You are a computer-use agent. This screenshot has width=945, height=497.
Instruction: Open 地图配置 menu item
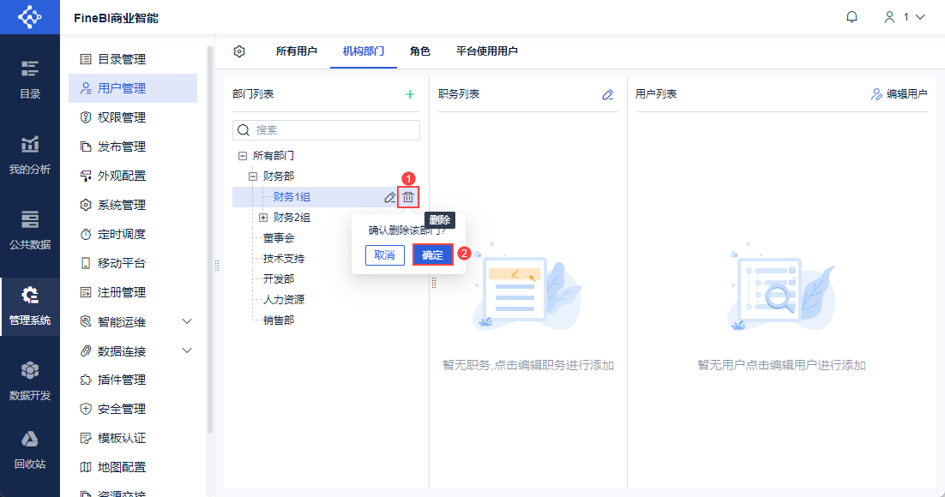(133, 467)
